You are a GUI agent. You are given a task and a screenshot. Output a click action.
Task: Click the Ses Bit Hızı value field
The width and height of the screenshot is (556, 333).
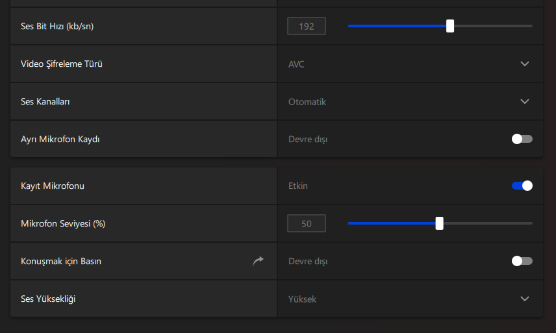pyautogui.click(x=307, y=26)
